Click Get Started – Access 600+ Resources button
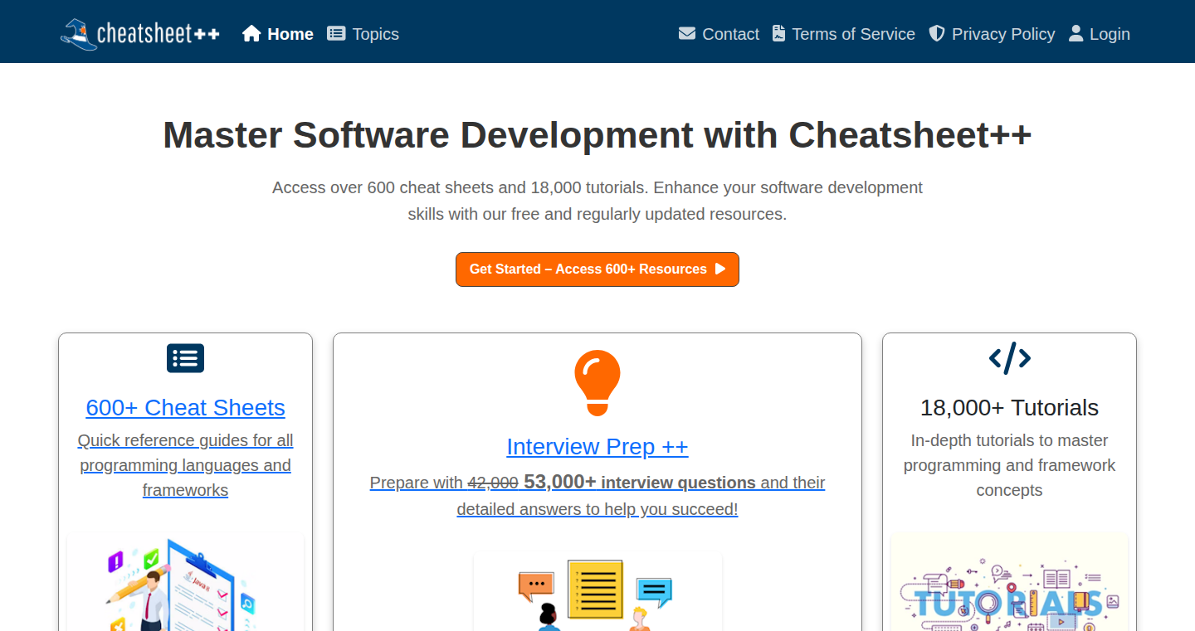 pyautogui.click(x=597, y=269)
